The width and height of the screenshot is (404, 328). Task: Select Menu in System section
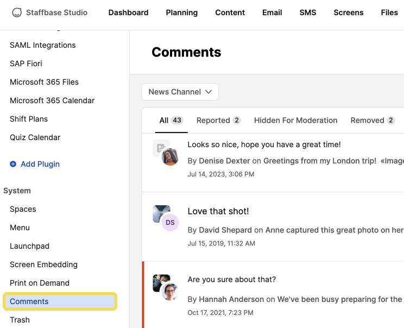point(20,228)
